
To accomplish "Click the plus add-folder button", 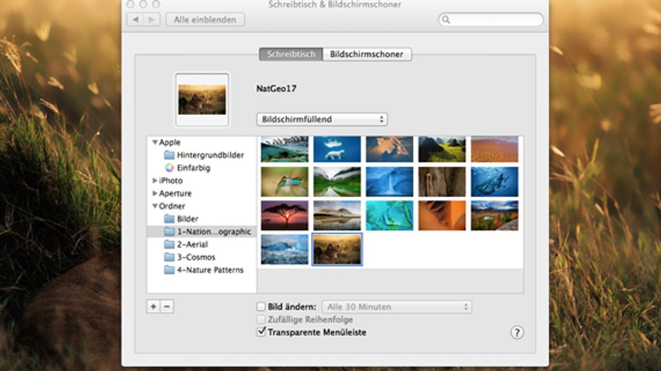I will click(153, 307).
